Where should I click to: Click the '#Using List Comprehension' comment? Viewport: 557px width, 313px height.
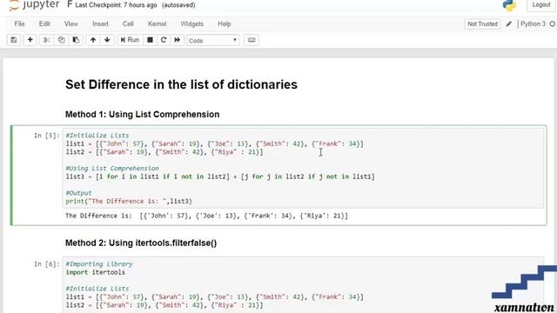(x=112, y=168)
